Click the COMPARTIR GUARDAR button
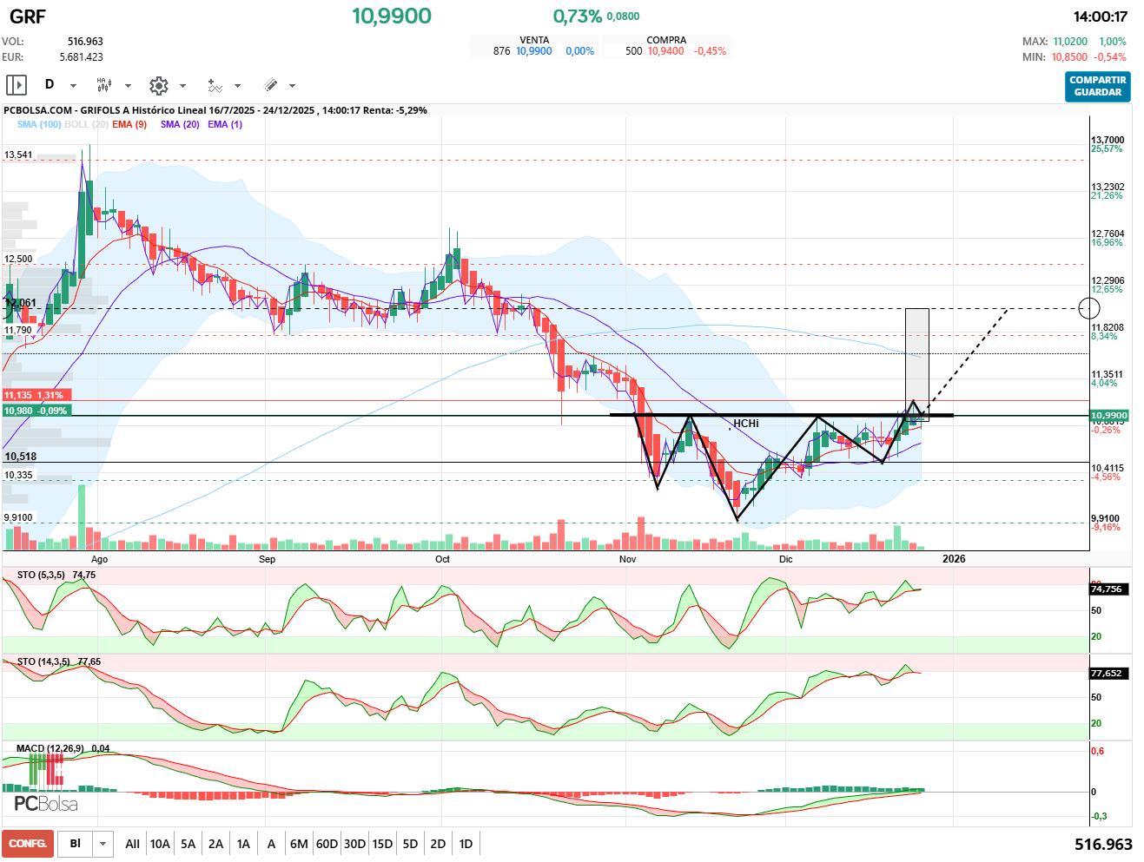The width and height of the screenshot is (1144, 862). click(1097, 86)
